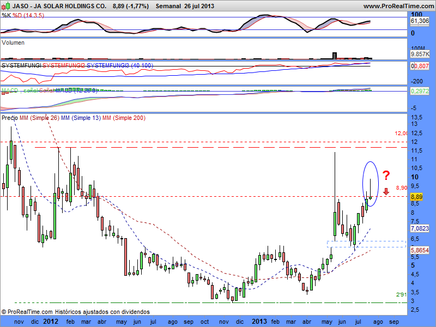Screen dimensions: 436x327
Task: Click the red SYSTEMFUNGI2 indicator label
Action: click(64, 65)
